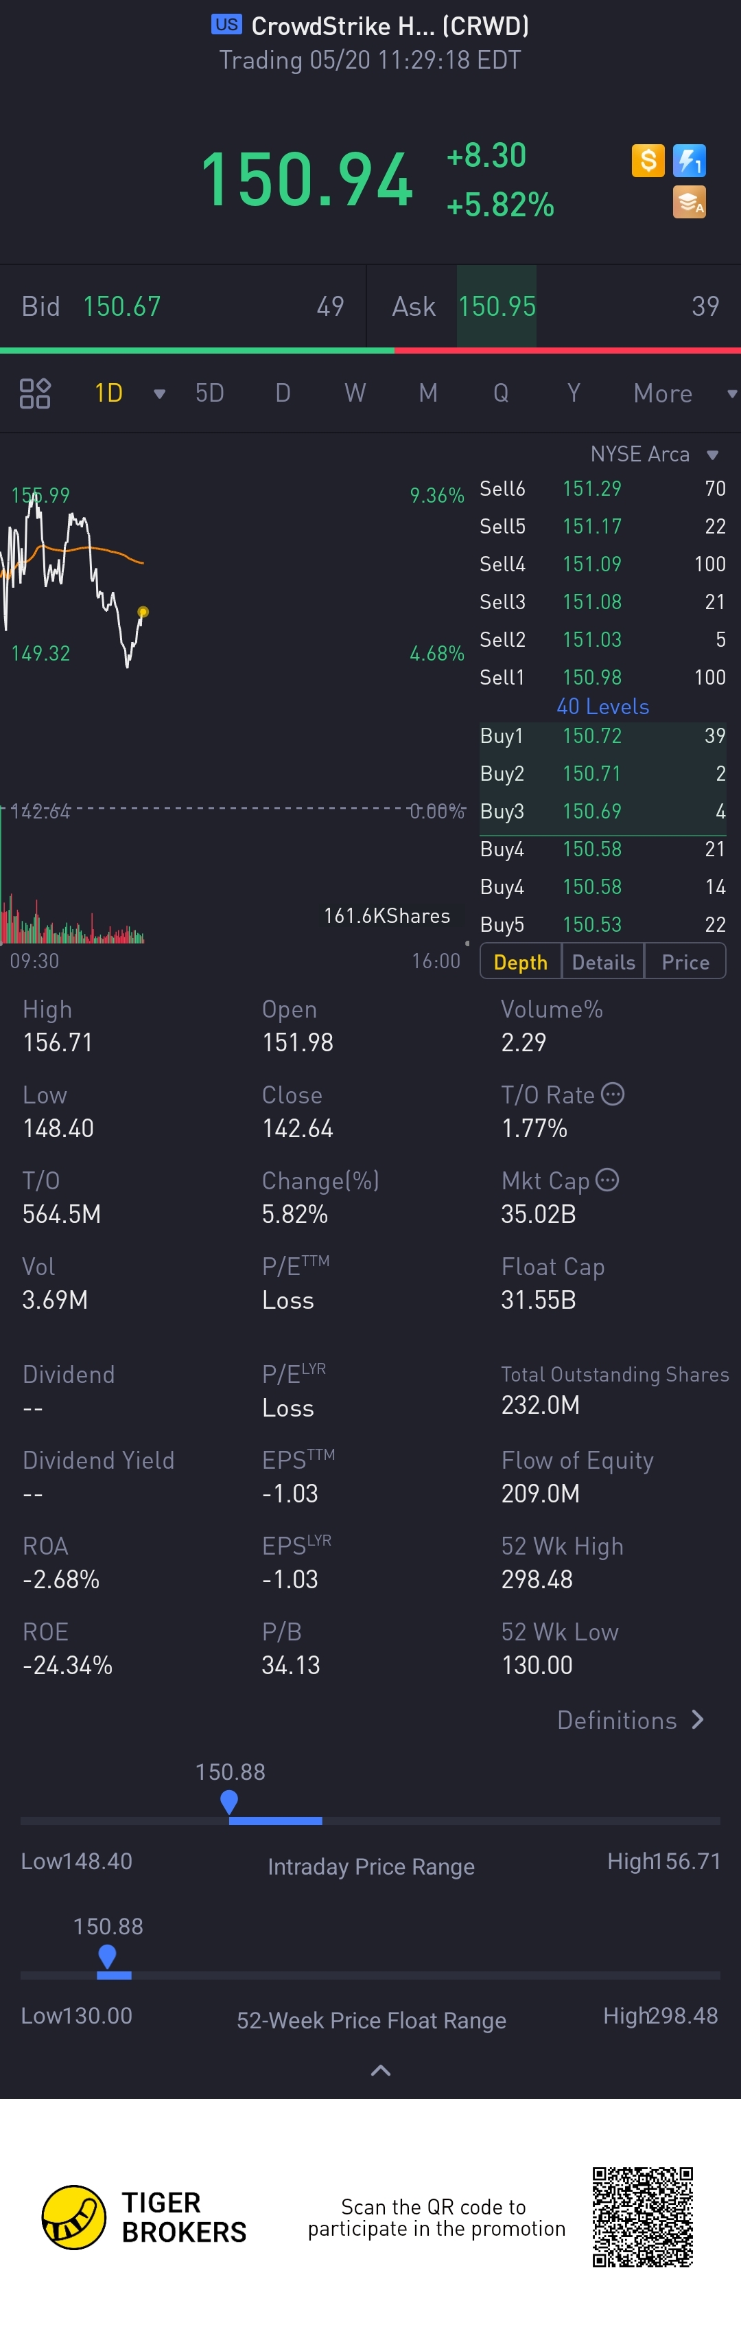Screen dimensions: 741x2336
Task: Scan the Tiger Brokers QR code
Action: [x=642, y=2217]
